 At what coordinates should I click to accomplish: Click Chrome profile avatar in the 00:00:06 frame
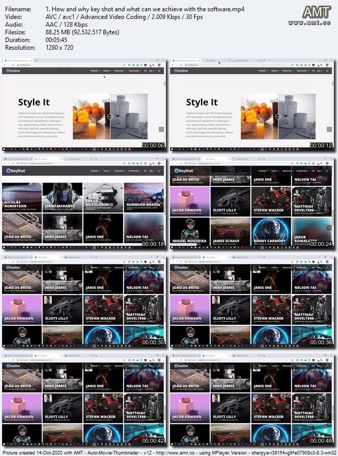(159, 65)
